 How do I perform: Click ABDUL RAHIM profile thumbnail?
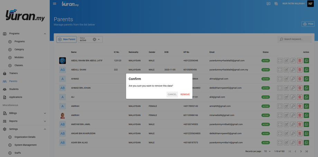click(63, 61)
